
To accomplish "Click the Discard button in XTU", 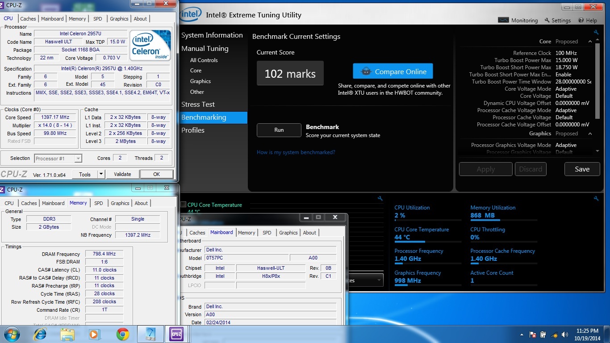I will [531, 169].
